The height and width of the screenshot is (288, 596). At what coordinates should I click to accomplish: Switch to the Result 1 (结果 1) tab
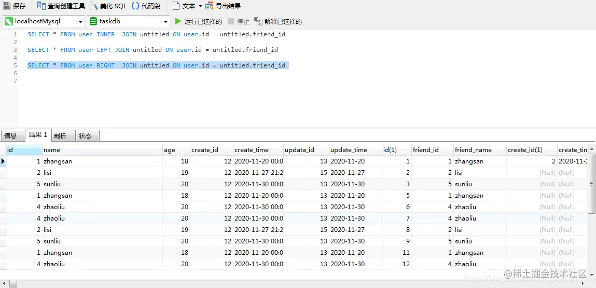click(38, 135)
